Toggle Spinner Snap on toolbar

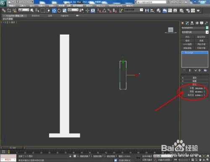tap(115, 11)
